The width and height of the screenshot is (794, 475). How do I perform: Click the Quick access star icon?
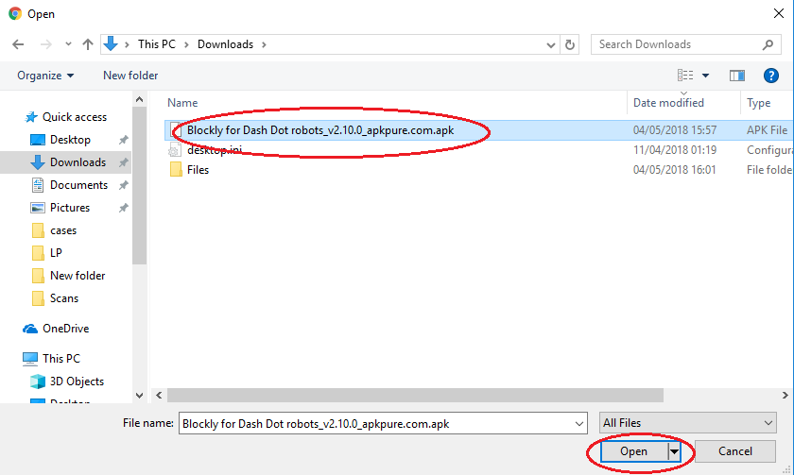(31, 117)
